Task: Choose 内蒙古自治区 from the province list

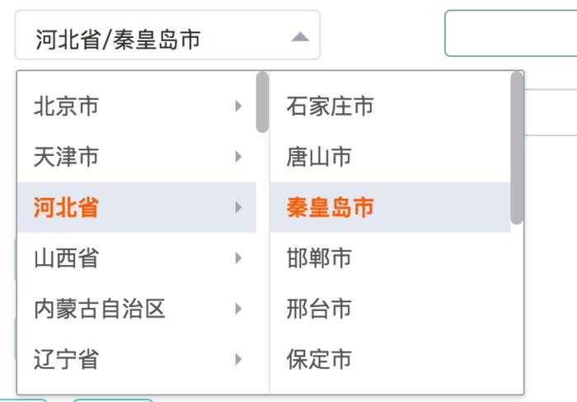Action: point(100,309)
